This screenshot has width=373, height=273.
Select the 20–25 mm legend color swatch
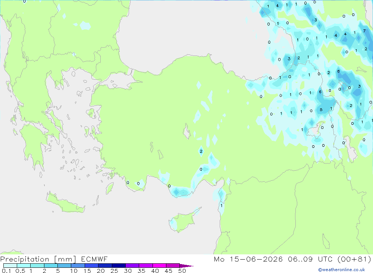click(x=105, y=266)
